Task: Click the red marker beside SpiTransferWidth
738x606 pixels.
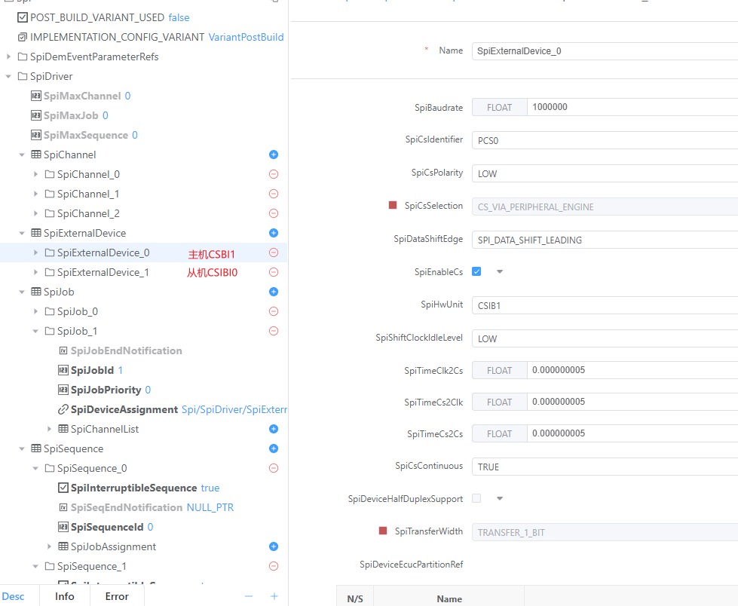Action: click(383, 531)
